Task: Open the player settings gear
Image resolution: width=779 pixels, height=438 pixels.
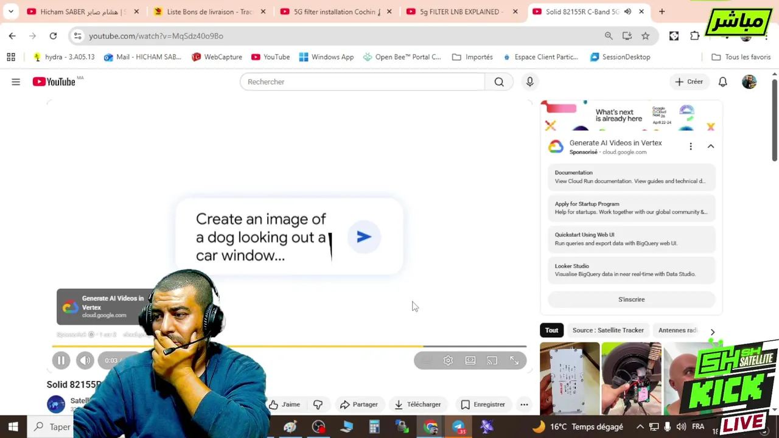Action: (x=448, y=360)
